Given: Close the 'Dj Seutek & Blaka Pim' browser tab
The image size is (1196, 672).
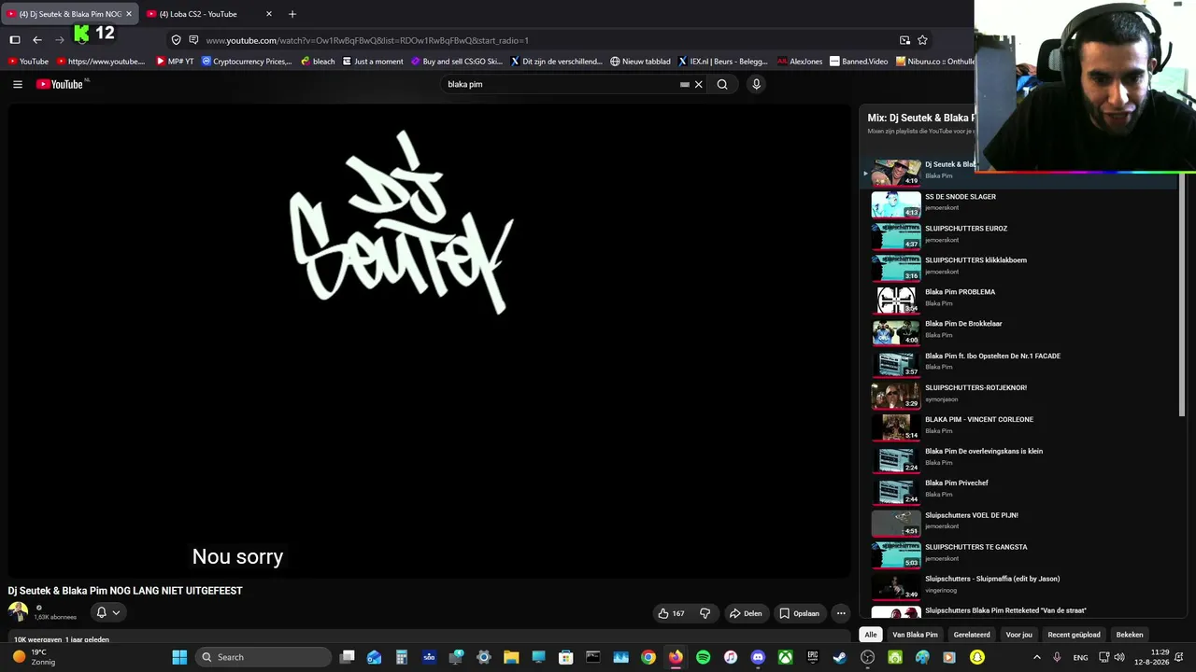Looking at the screenshot, I should point(129,14).
